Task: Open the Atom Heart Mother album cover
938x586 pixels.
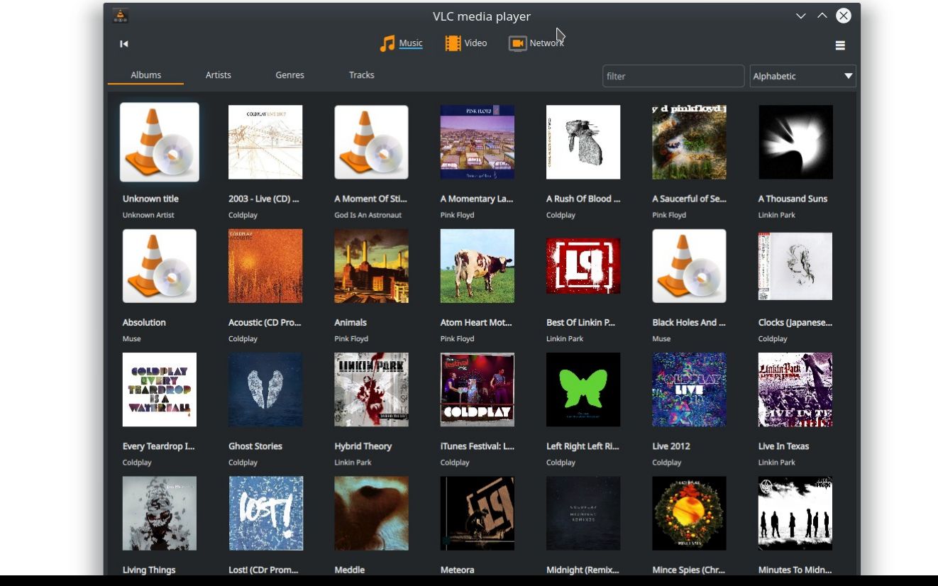Action: tap(478, 266)
